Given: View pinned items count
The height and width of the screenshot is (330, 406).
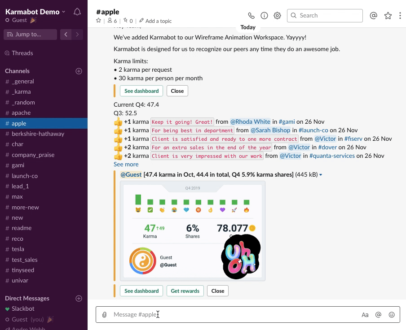Looking at the screenshot, I should 128,21.
